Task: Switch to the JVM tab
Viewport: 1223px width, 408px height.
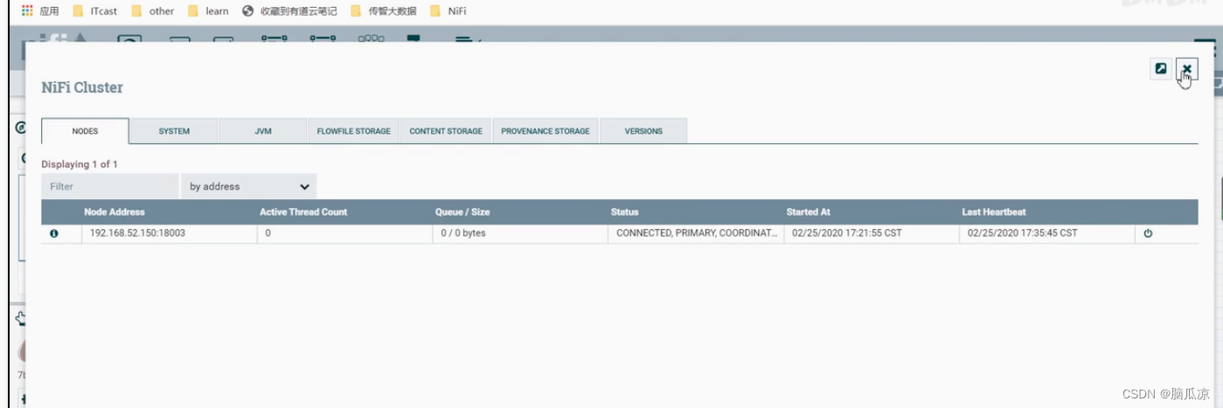Action: (x=262, y=131)
